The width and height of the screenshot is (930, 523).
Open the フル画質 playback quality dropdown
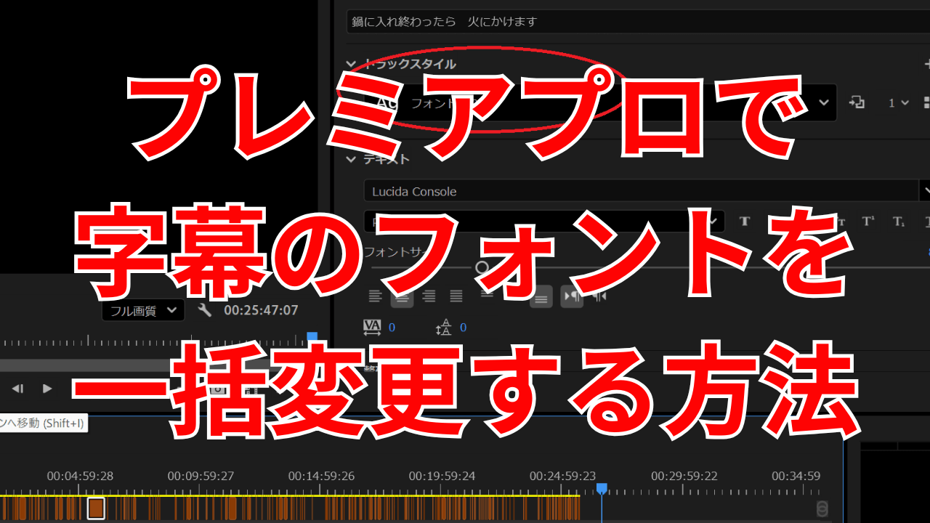tap(143, 309)
